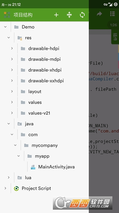
Task: Open the 菜单 side tab on the editor
Action: tap(115, 37)
